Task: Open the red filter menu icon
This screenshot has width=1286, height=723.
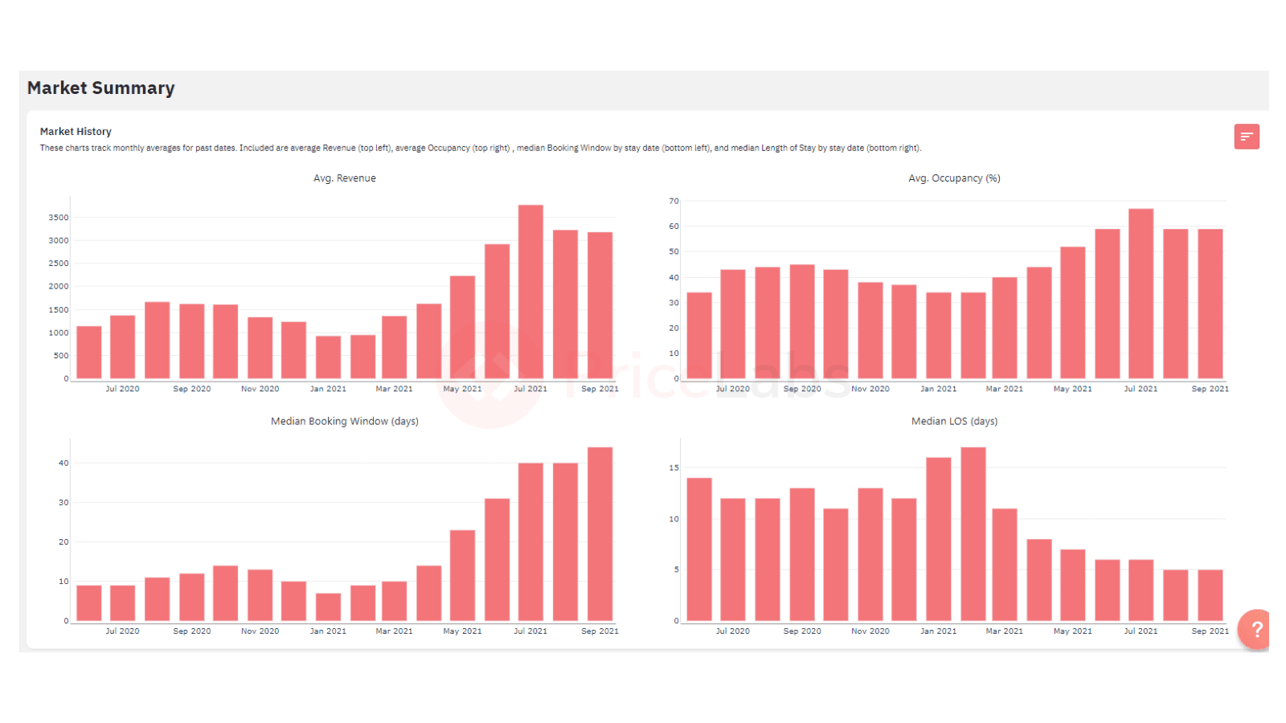Action: 1247,137
